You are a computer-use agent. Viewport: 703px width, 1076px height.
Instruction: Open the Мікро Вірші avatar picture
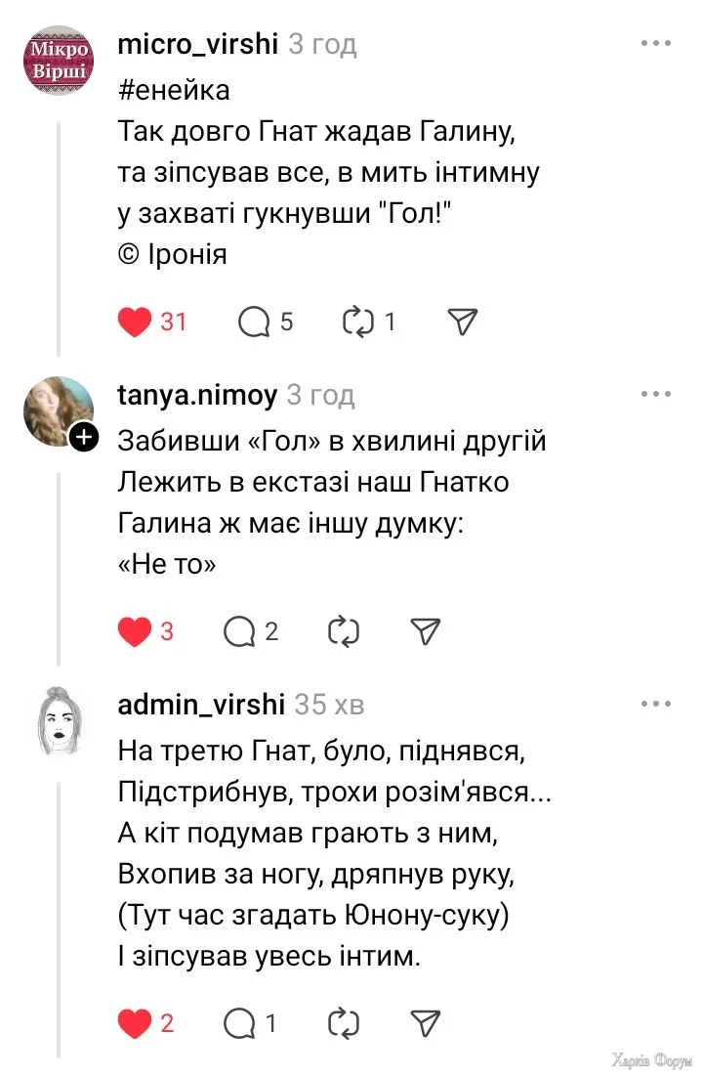58,60
